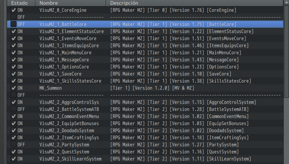Toggle the MK_Summon plugin checkbox
Image resolution: width=289 pixels, height=164 pixels.
(x=14, y=88)
